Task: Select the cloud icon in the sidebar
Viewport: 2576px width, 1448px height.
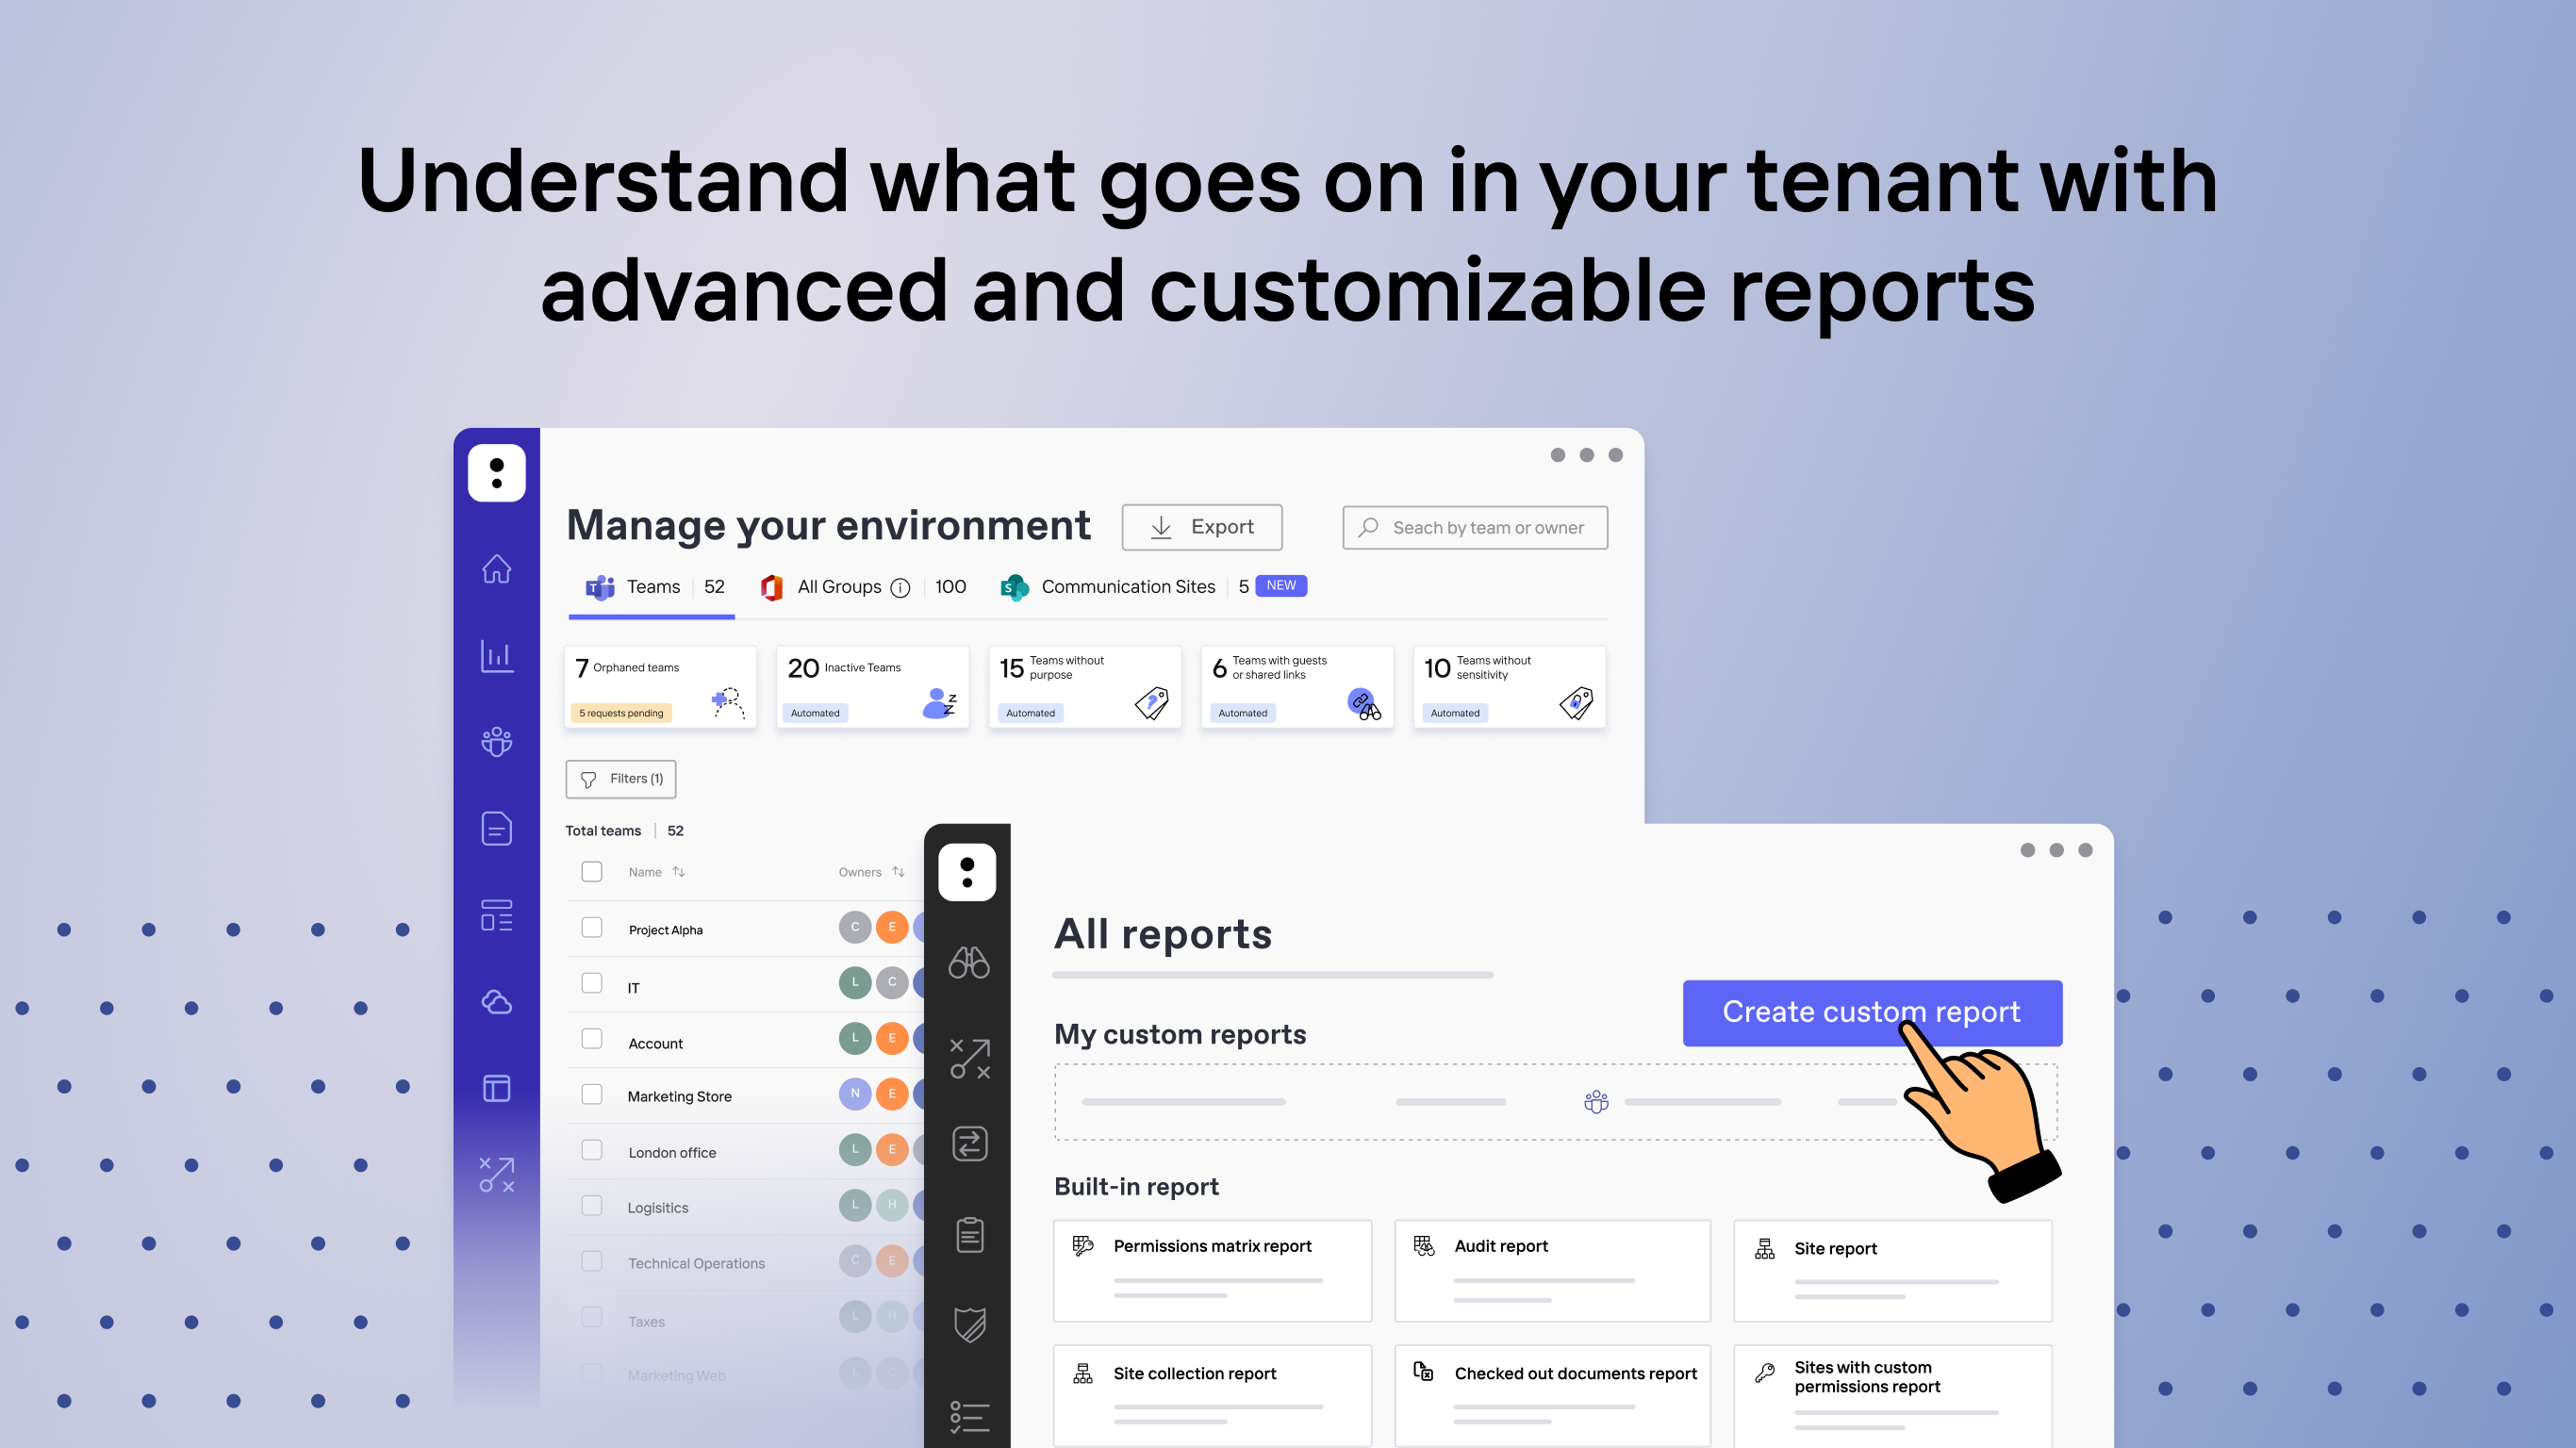Action: 497,1001
